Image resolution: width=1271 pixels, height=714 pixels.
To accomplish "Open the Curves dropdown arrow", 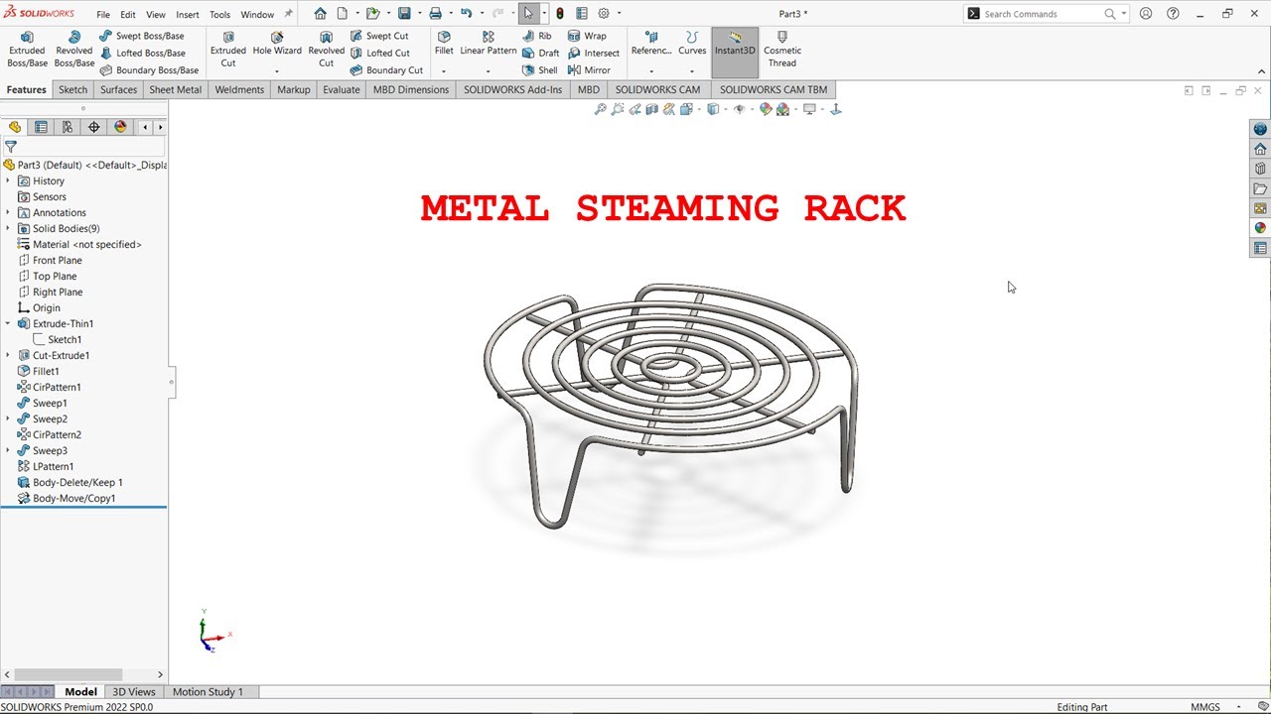I will point(692,71).
